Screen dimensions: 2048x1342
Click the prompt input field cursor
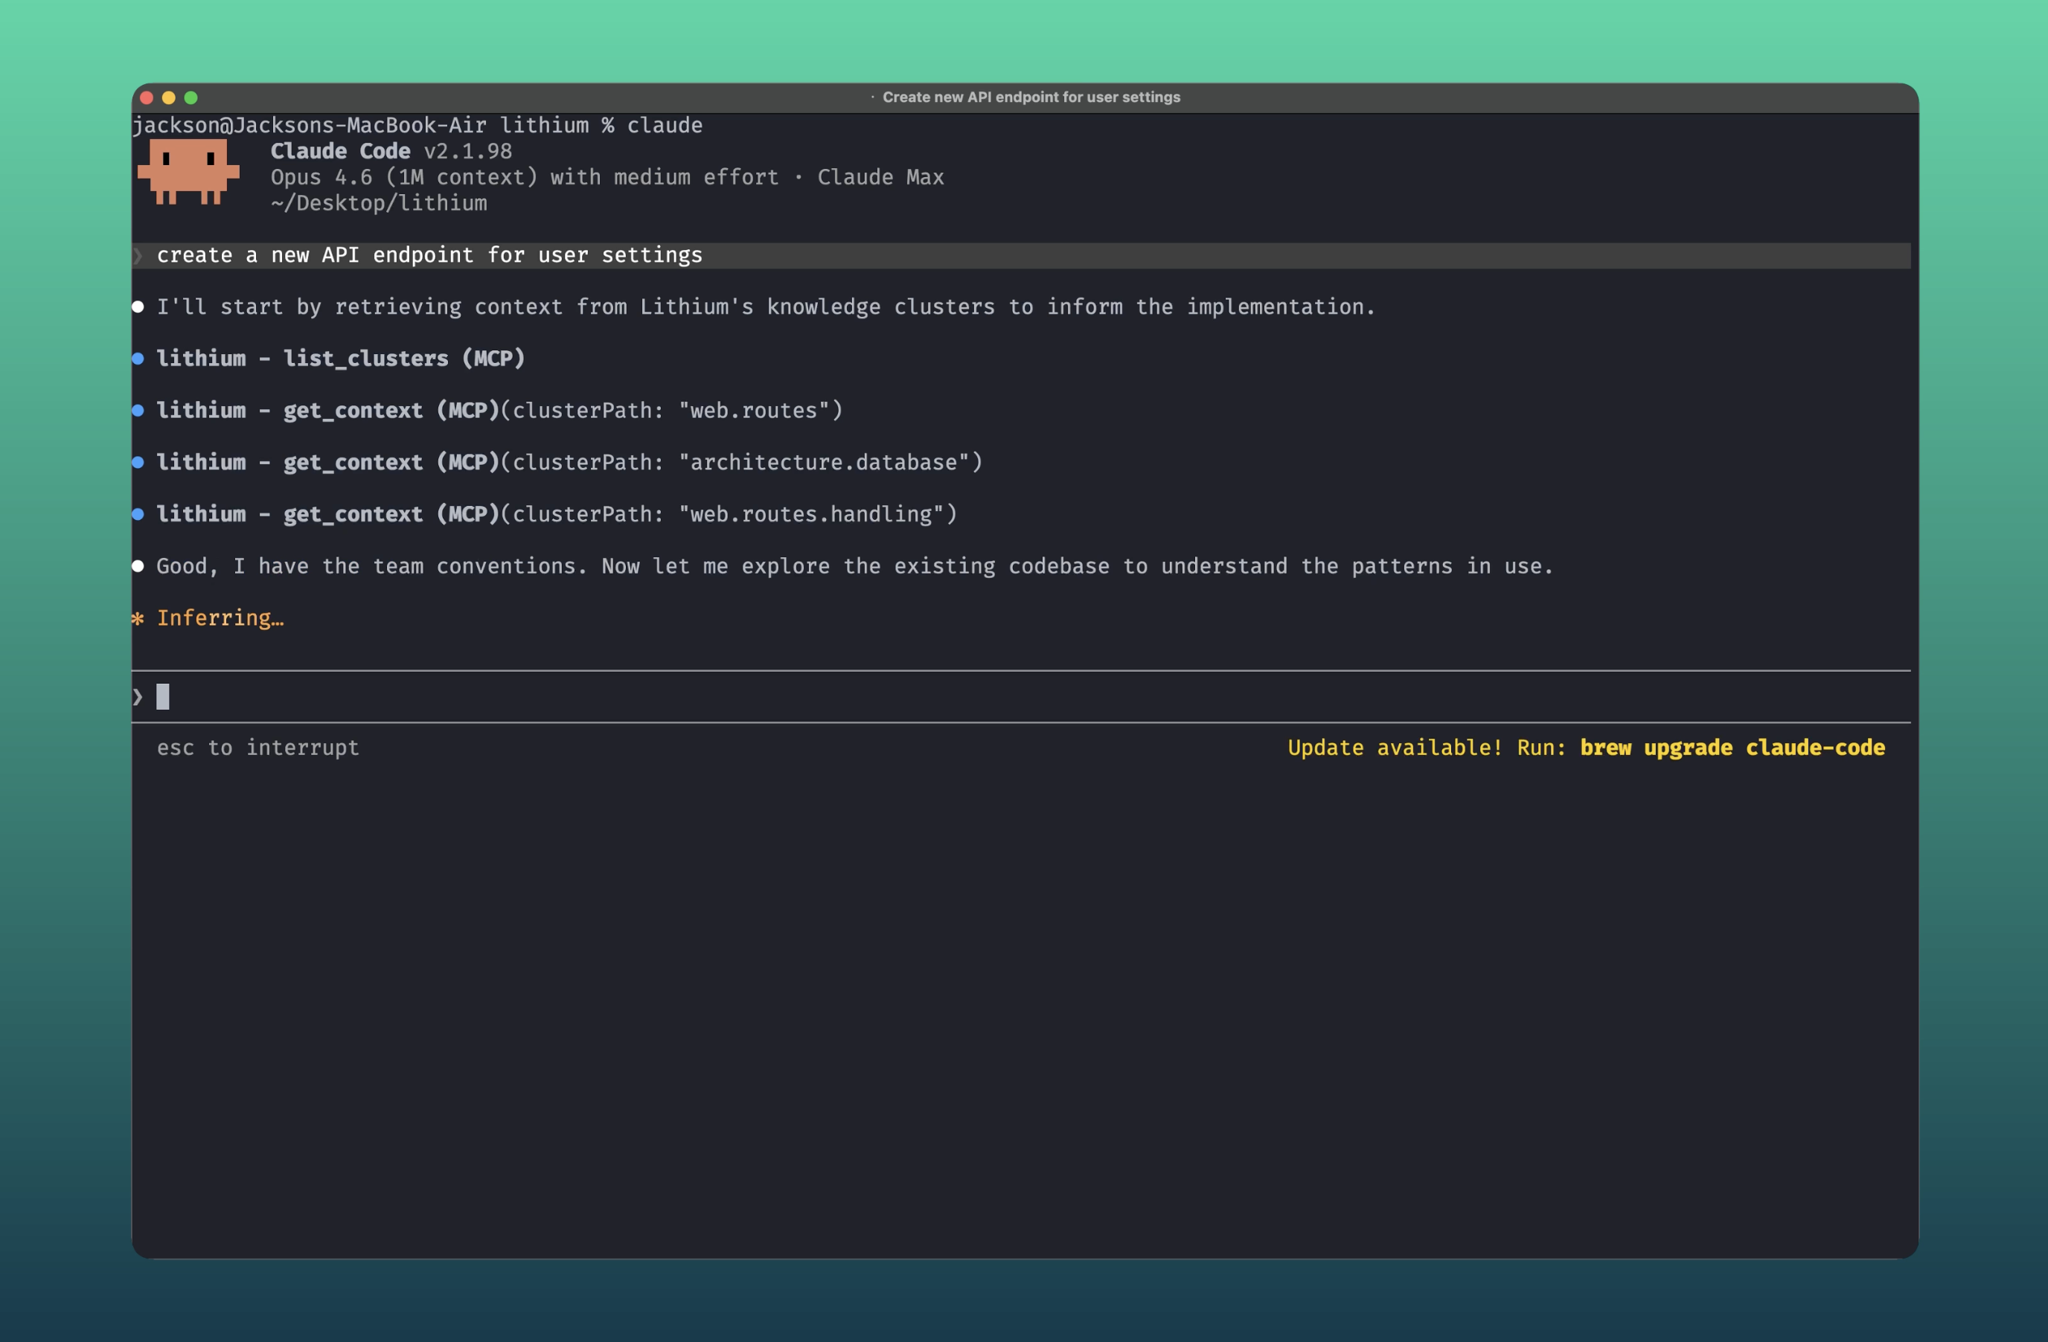pyautogui.click(x=163, y=696)
